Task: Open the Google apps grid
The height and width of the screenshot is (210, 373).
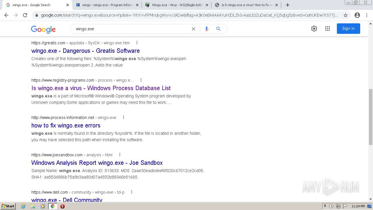Action: pos(328,29)
